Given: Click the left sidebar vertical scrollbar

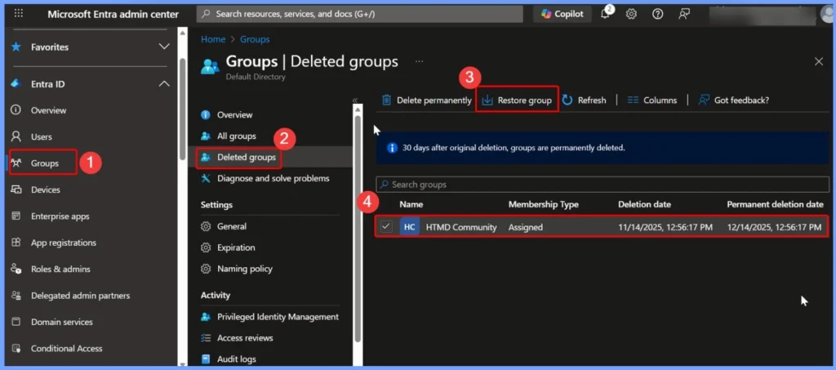Looking at the screenshot, I should pyautogui.click(x=182, y=109).
